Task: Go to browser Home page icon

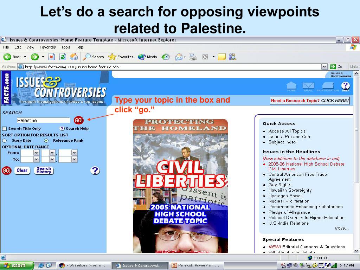Action: coord(74,57)
